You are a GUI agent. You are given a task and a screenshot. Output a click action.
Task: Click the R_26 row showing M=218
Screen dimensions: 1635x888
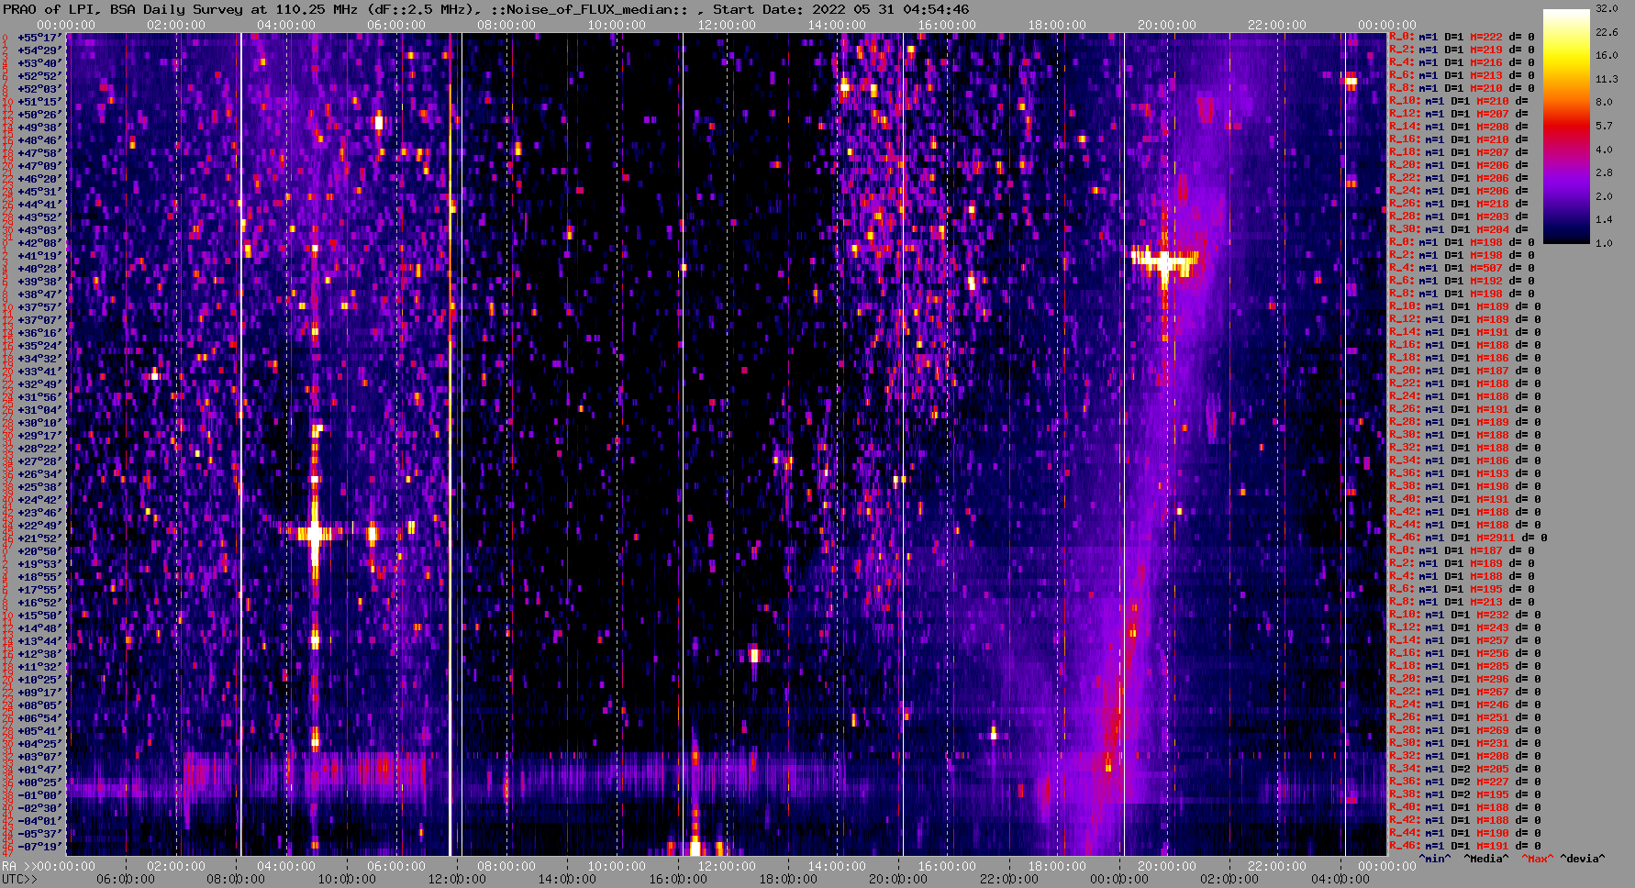click(1459, 204)
